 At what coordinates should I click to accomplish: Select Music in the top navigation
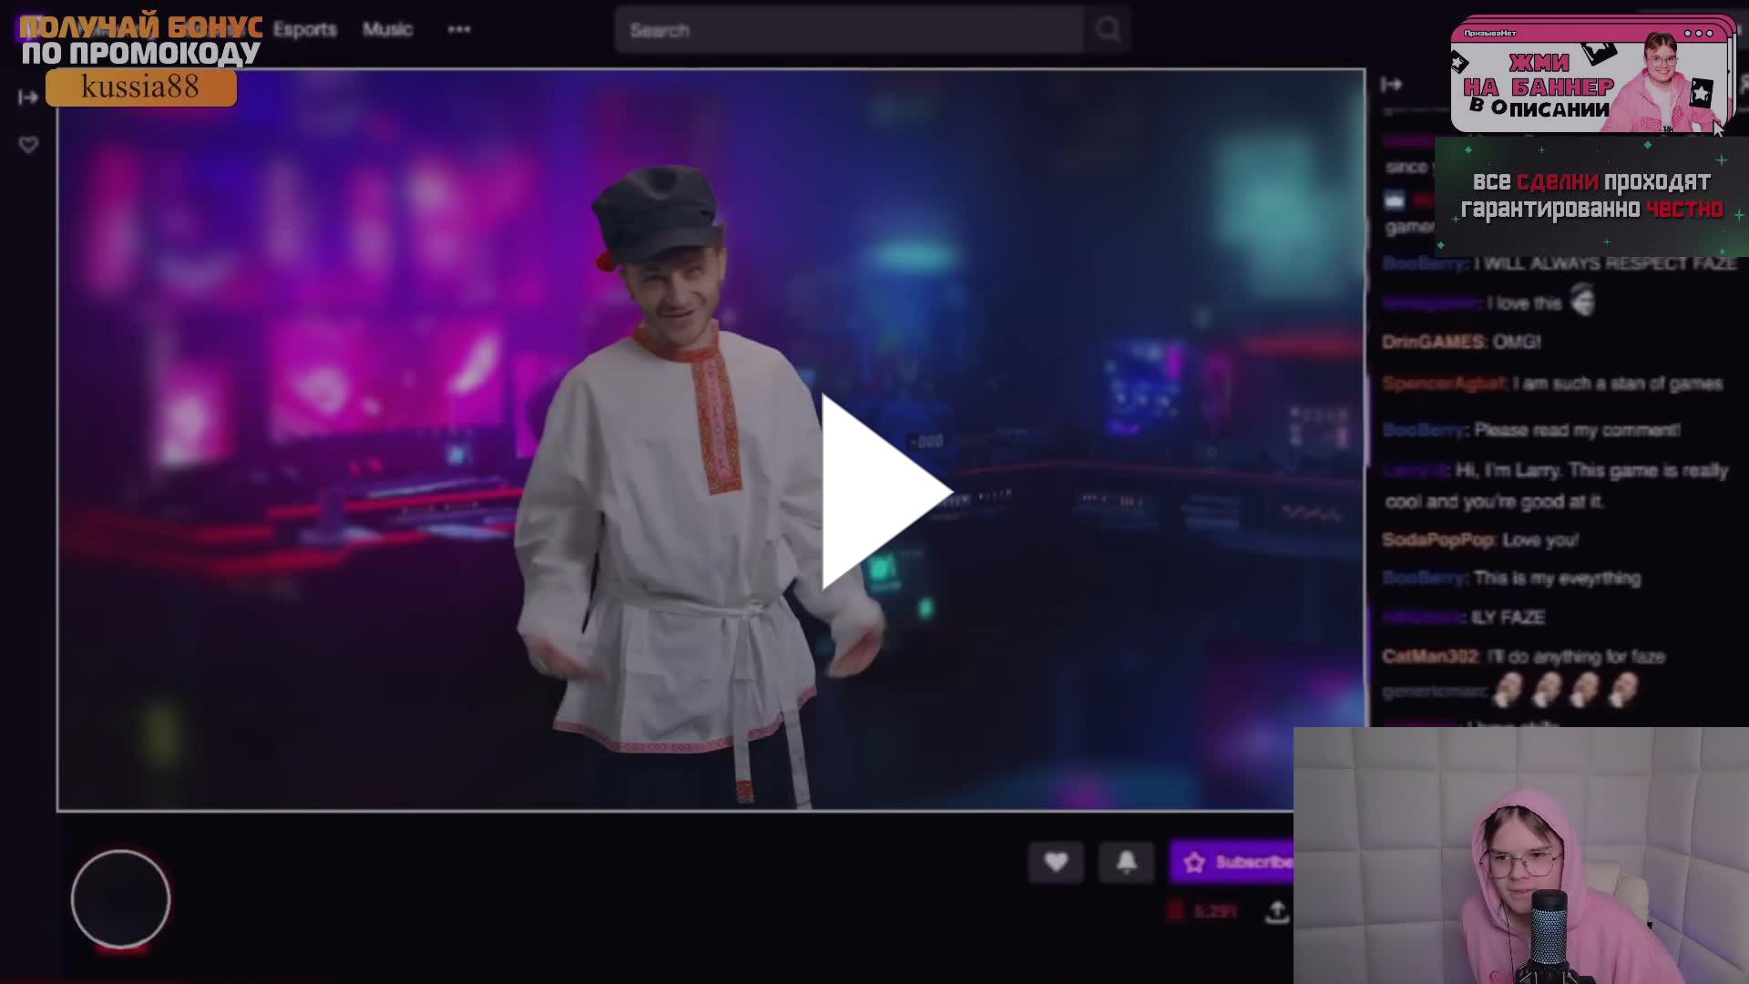[387, 29]
